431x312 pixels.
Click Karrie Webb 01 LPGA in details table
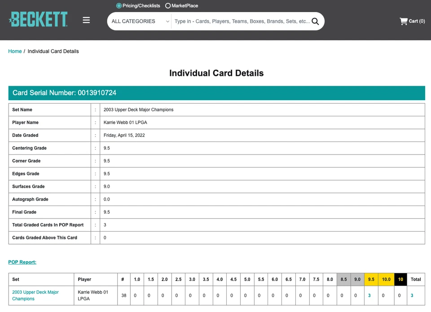pyautogui.click(x=125, y=122)
